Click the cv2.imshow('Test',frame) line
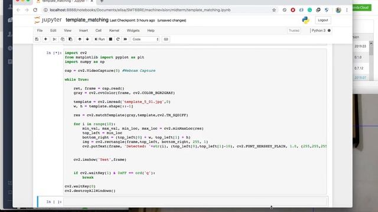This screenshot has height=212, width=378. click(x=100, y=160)
